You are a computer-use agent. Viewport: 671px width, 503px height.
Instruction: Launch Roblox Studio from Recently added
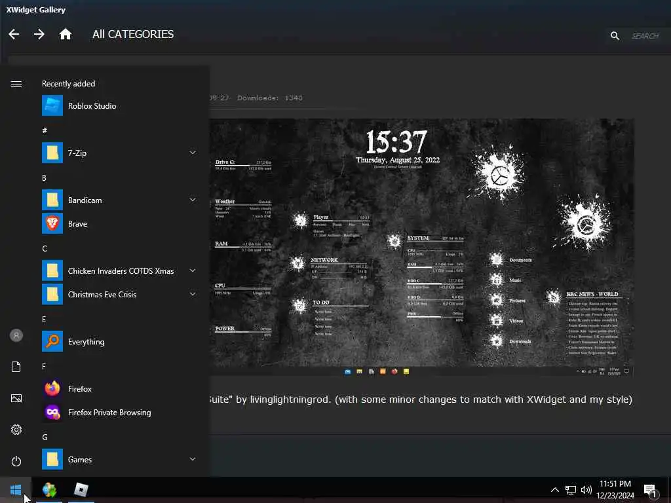coord(118,105)
